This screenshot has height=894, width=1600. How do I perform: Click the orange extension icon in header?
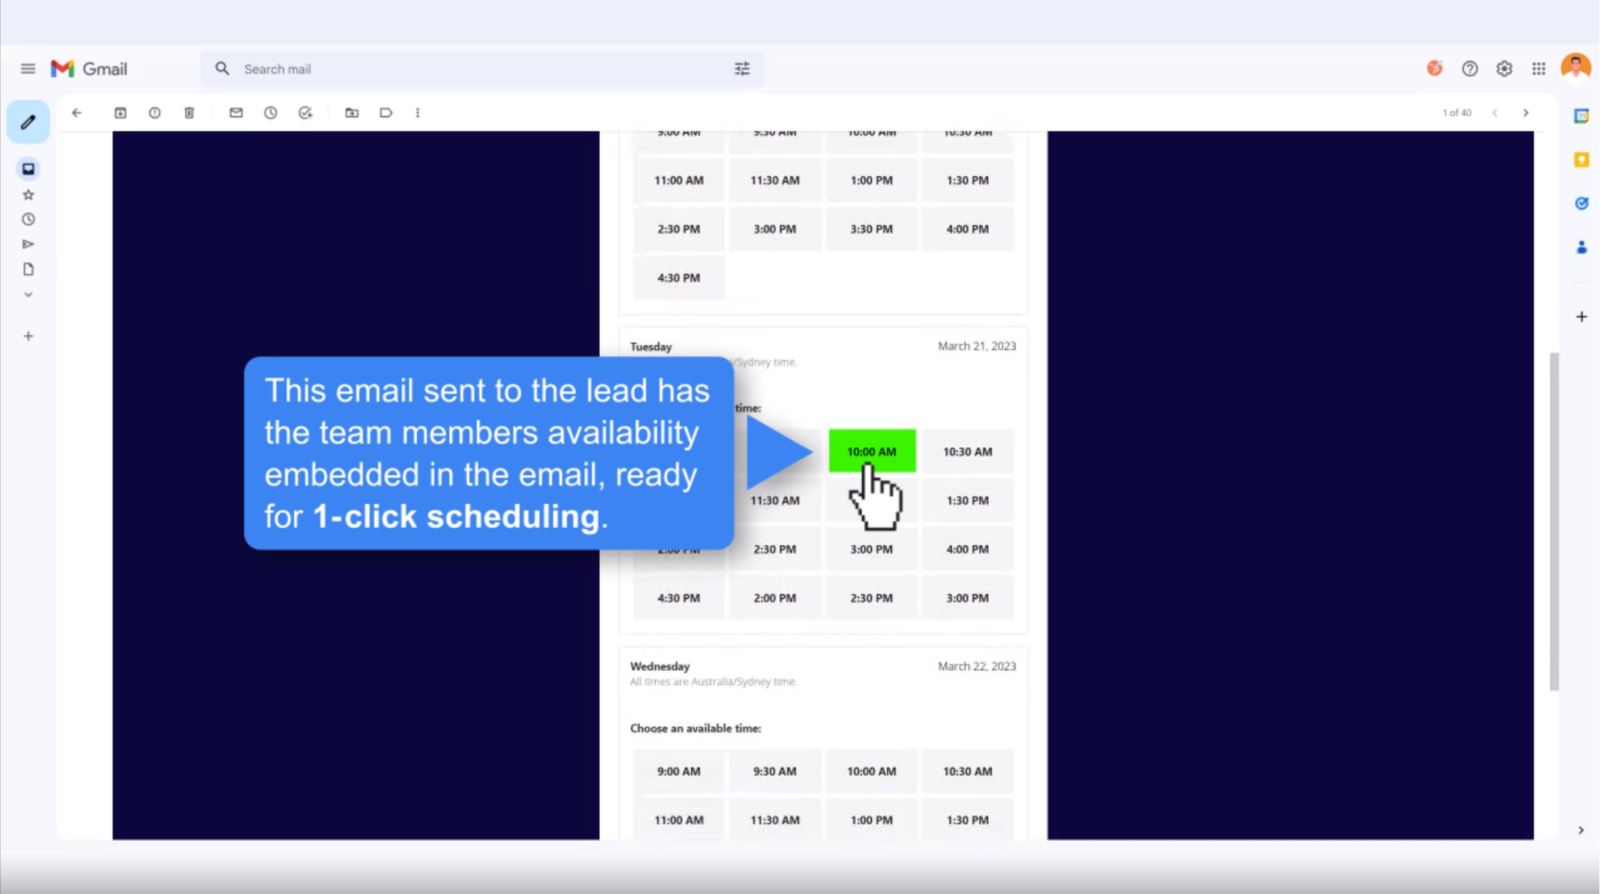[x=1435, y=68]
